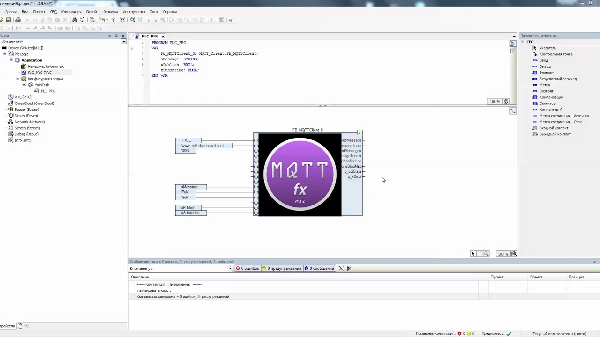This screenshot has width=600, height=337.
Task: Open the Справка menu
Action: (170, 11)
